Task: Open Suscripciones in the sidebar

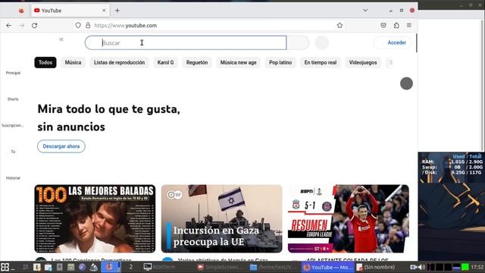Action: click(13, 125)
